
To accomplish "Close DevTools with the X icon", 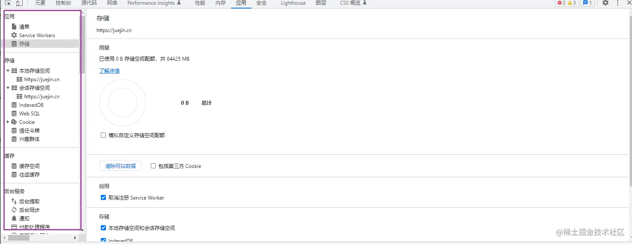I will pos(629,3).
